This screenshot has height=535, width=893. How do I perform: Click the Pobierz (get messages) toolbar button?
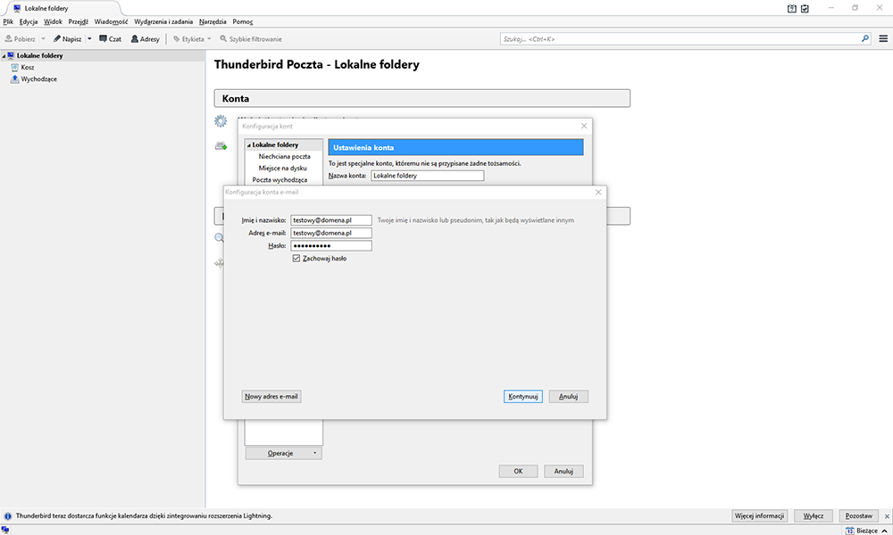(20, 39)
